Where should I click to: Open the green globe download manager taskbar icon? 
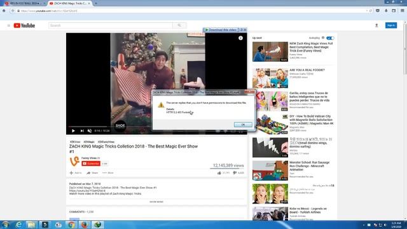(x=97, y=225)
